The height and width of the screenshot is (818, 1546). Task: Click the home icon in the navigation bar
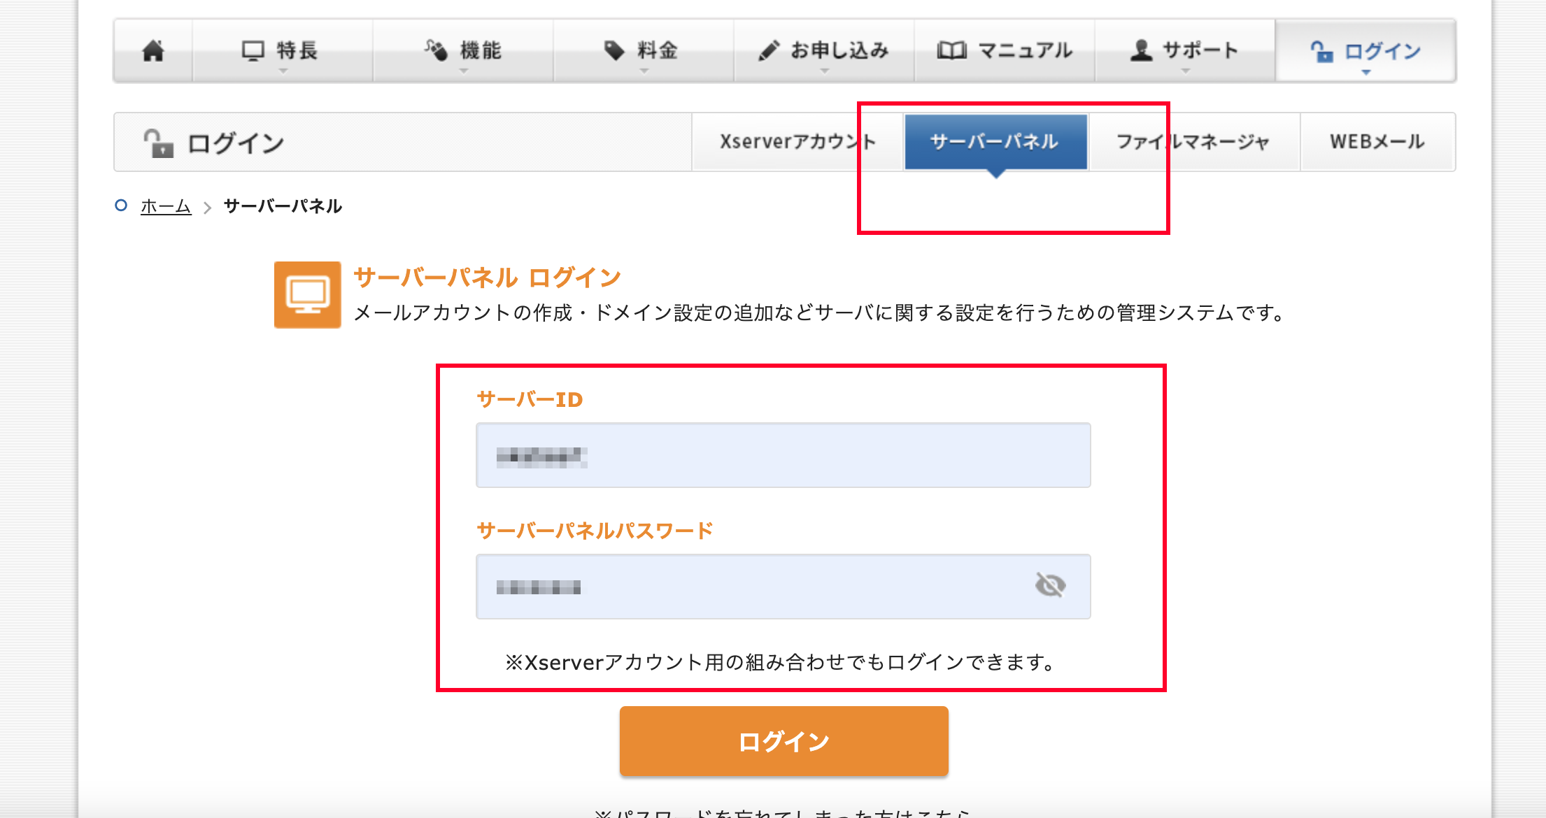[153, 50]
